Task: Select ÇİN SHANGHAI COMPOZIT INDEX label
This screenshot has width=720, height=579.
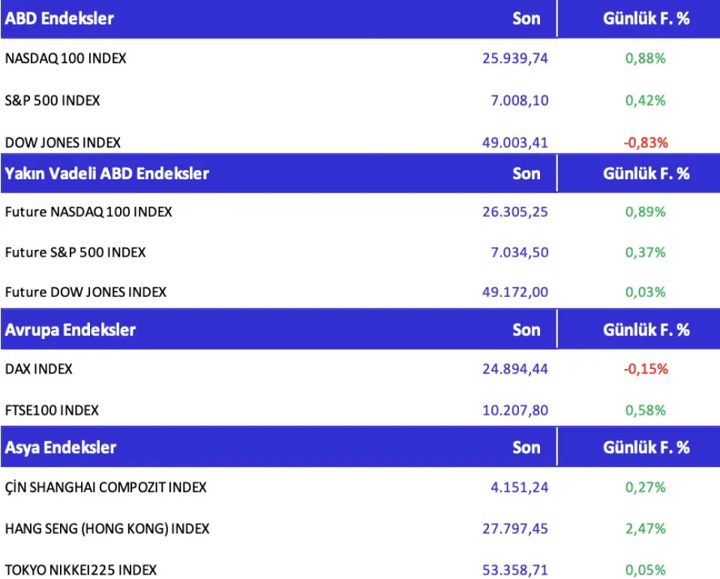Action: point(106,487)
